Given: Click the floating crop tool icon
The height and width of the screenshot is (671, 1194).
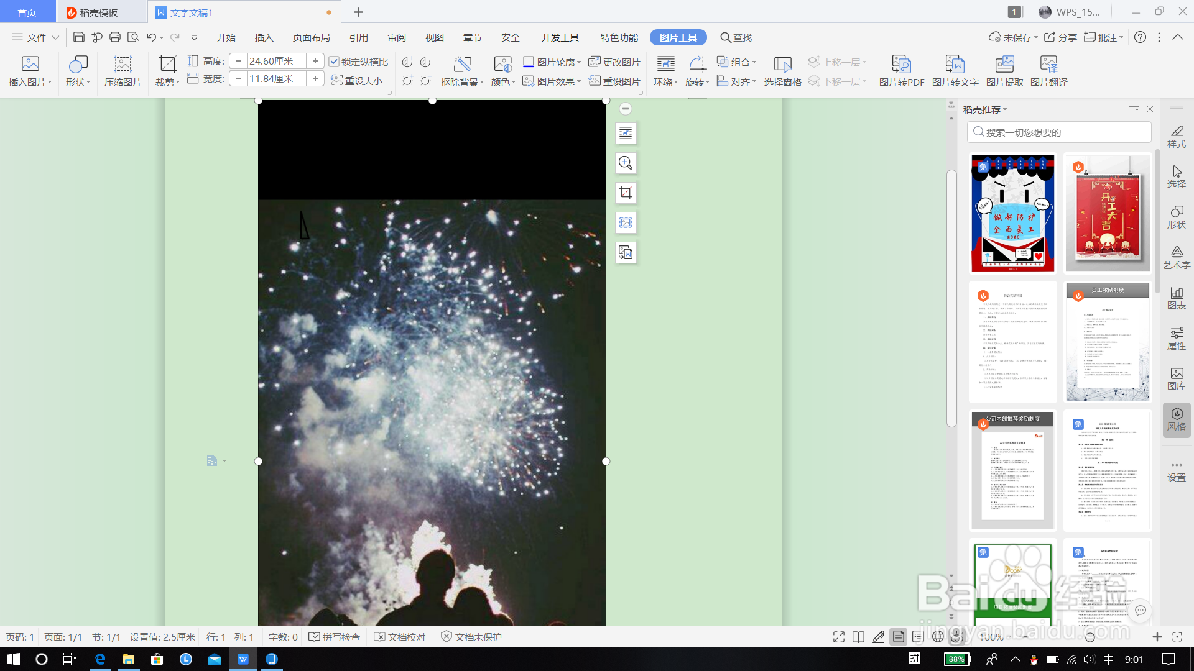Looking at the screenshot, I should click(626, 193).
